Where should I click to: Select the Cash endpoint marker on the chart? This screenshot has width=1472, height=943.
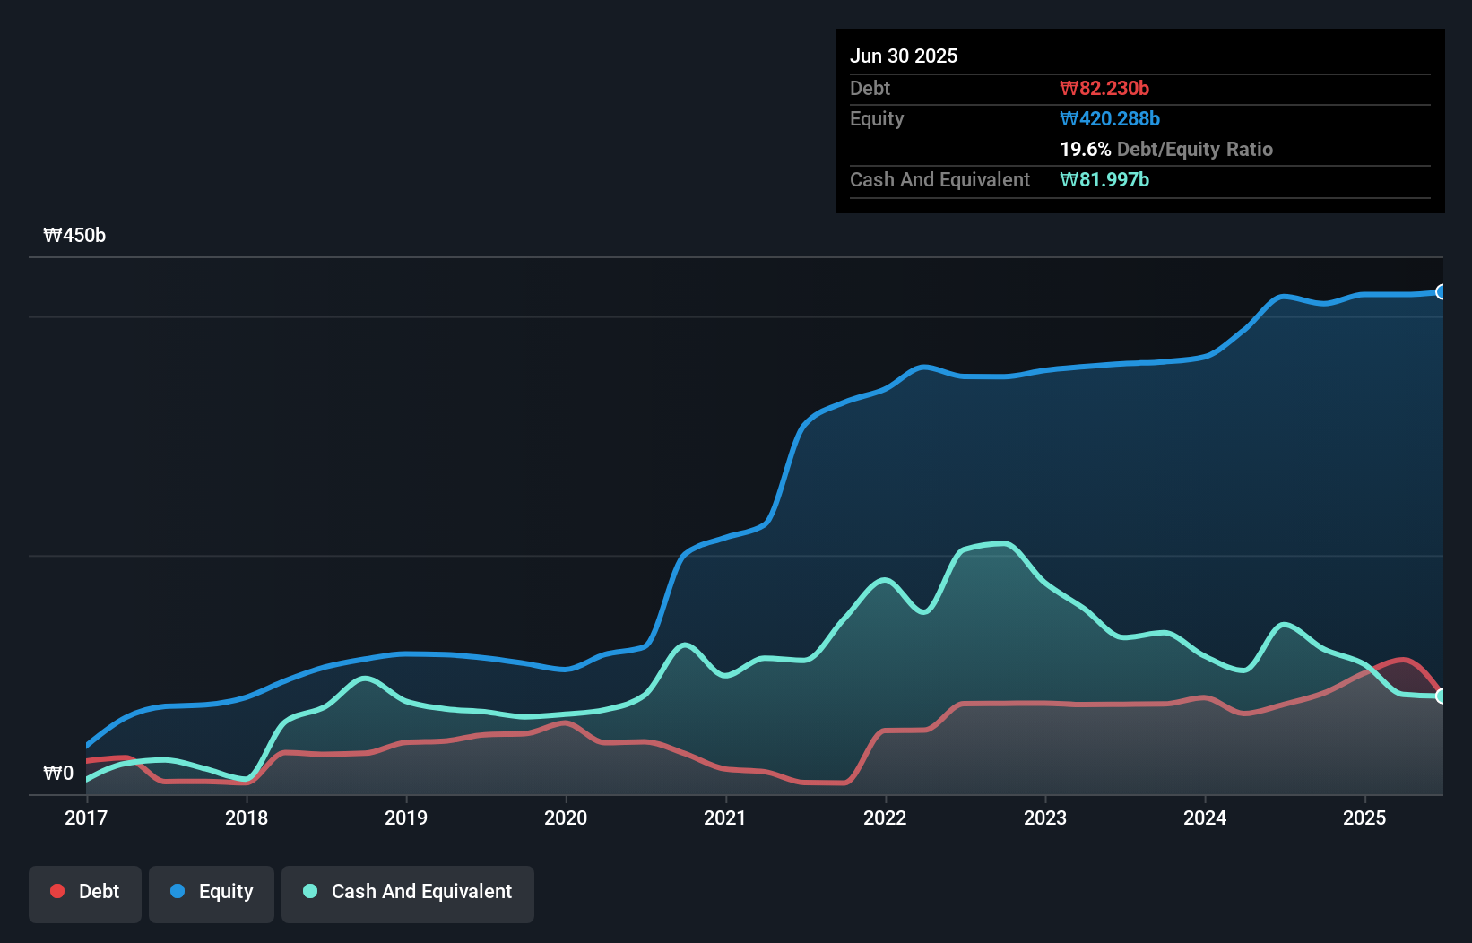[1442, 696]
